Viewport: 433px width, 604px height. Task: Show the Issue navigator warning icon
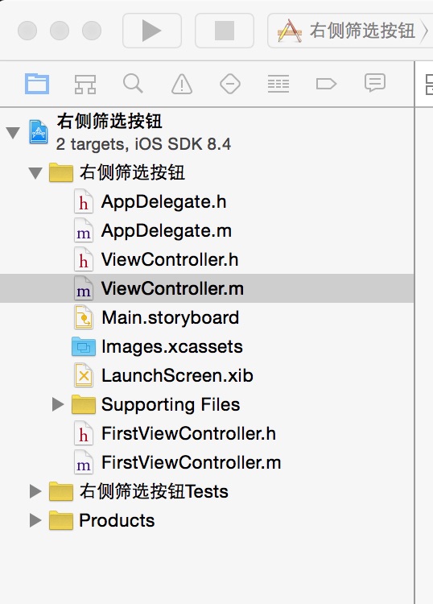click(x=182, y=84)
